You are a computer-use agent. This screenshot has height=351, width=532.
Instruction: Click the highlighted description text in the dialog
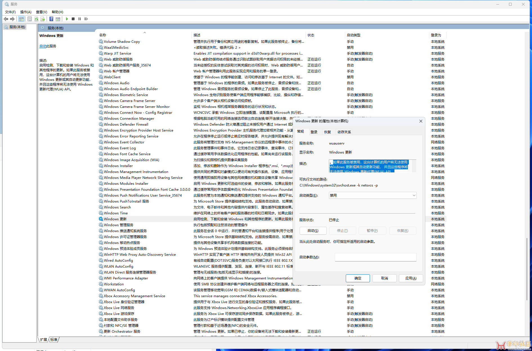click(x=369, y=166)
